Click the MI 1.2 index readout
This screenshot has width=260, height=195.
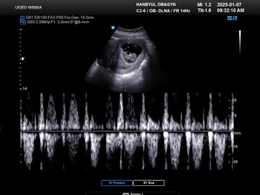pyautogui.click(x=204, y=5)
